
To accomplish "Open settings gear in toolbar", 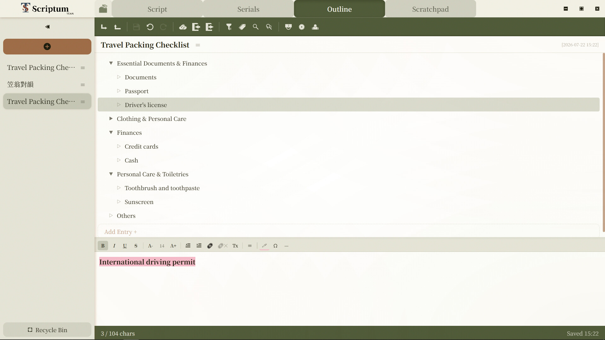I will [302, 27].
